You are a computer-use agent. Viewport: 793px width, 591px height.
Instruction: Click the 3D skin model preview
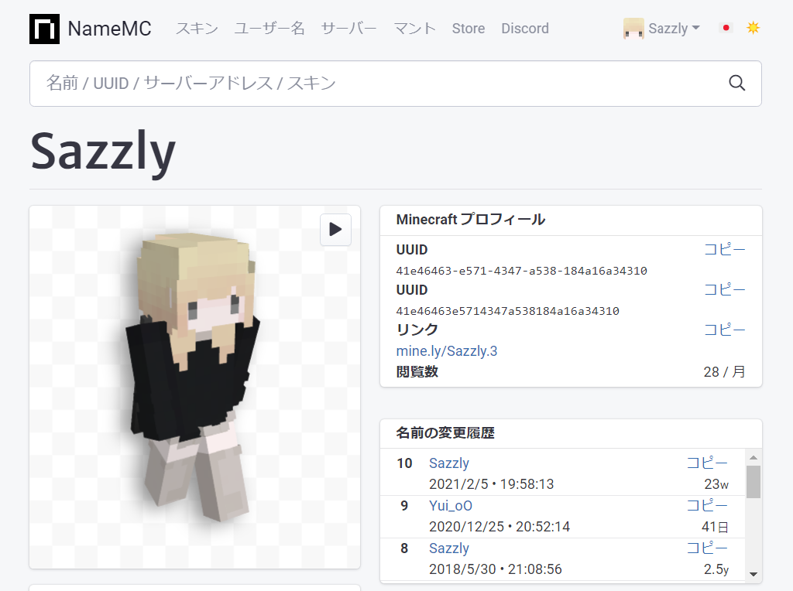point(194,387)
